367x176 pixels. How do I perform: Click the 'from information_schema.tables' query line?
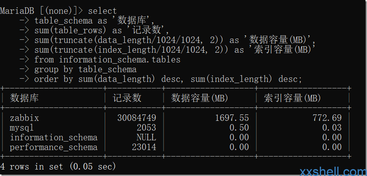click(107, 60)
